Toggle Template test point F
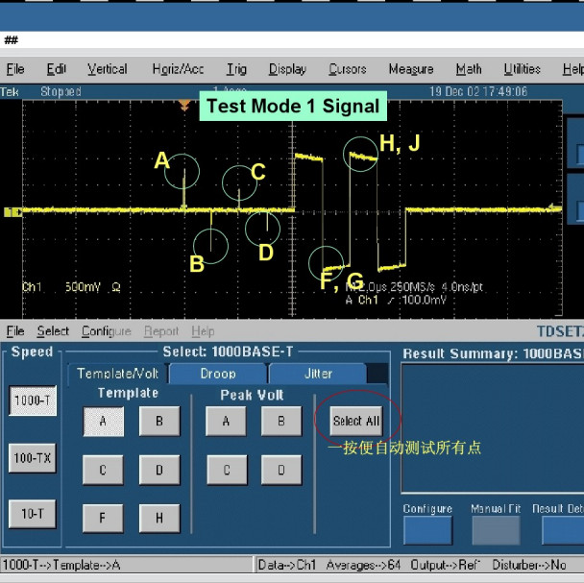This screenshot has width=584, height=583. (x=103, y=519)
